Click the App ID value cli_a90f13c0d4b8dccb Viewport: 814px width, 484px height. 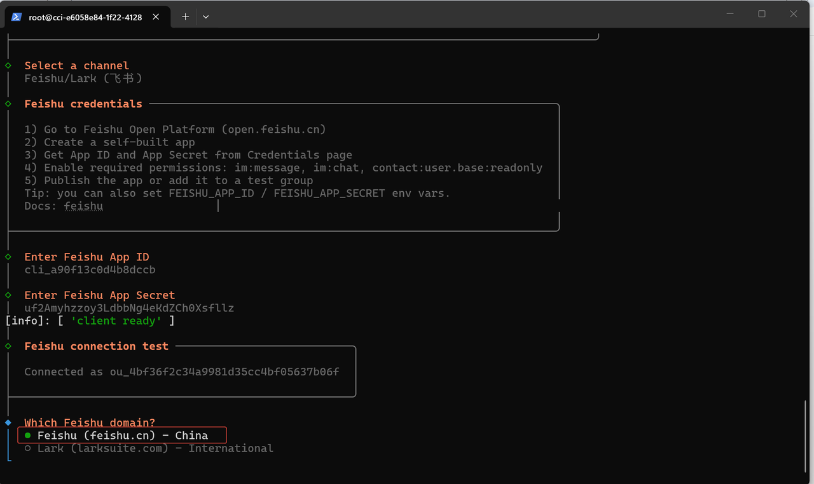90,270
